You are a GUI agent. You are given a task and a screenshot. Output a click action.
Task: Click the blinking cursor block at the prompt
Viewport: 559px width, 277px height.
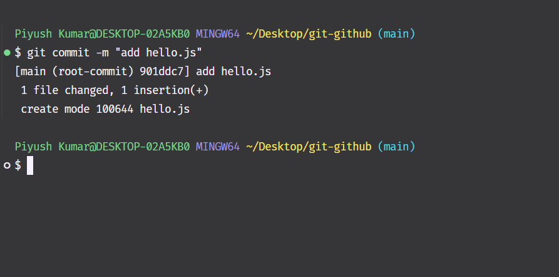click(30, 165)
